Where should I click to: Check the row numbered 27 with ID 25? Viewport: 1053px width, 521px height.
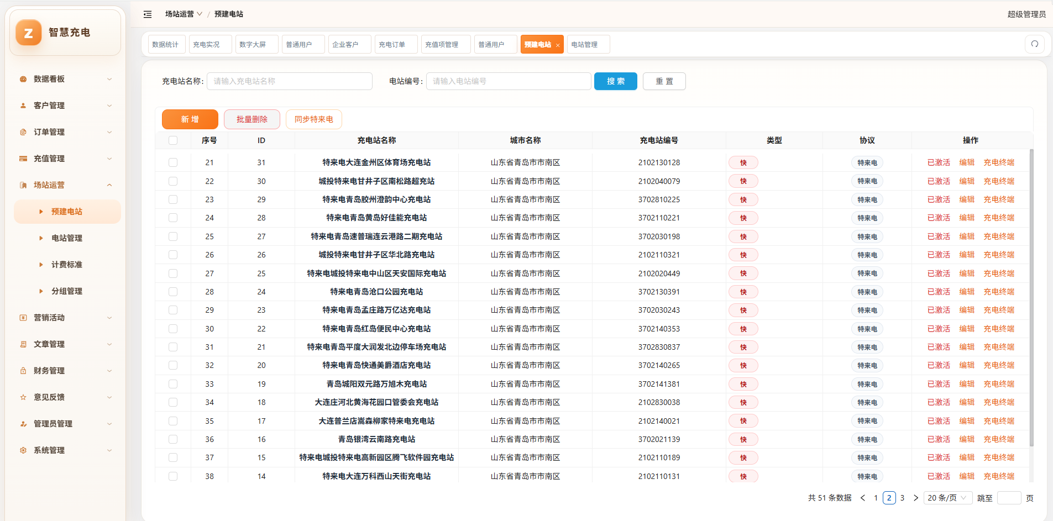pyautogui.click(x=173, y=273)
